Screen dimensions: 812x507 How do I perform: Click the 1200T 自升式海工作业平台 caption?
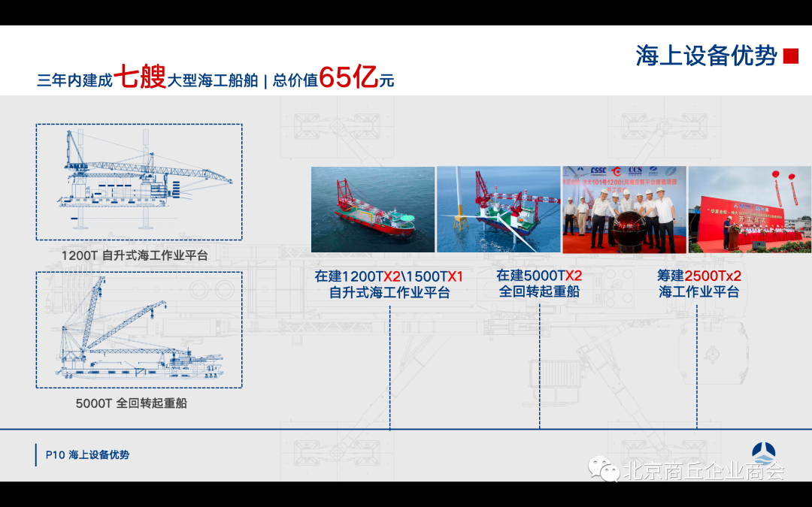coord(135,256)
